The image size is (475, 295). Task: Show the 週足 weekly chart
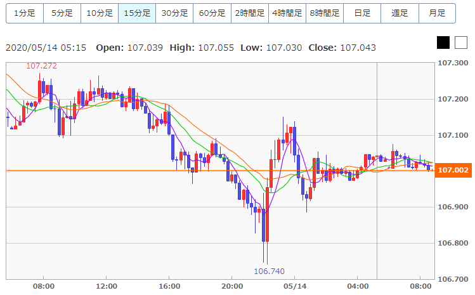(x=400, y=13)
